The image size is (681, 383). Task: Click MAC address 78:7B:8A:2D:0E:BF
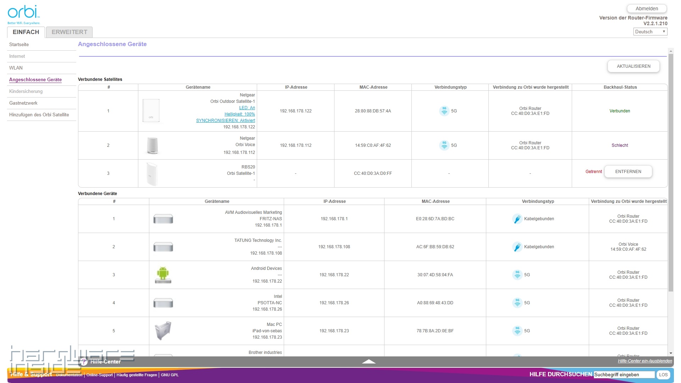tap(435, 331)
